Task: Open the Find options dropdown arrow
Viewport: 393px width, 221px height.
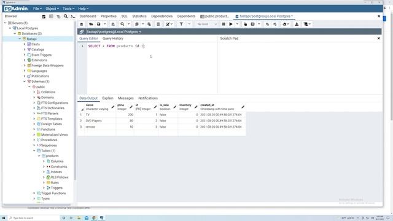Action: click(x=128, y=24)
